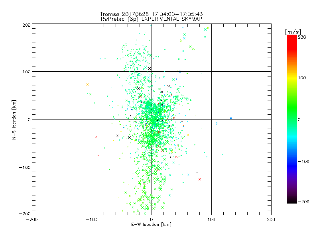319x239 pixels.
Task: Click the colorbar label -100
Action: [x=303, y=161]
